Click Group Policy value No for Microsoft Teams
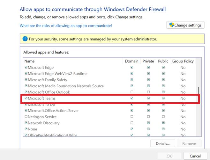The height and width of the screenshot is (160, 210). click(x=183, y=98)
